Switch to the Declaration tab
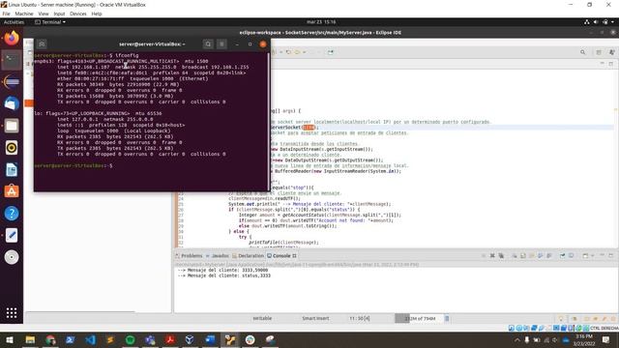Viewport: 619px width, 348px height. [x=248, y=255]
